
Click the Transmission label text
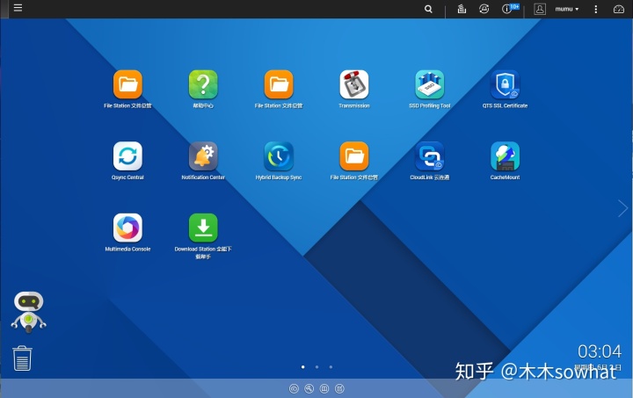click(x=354, y=105)
